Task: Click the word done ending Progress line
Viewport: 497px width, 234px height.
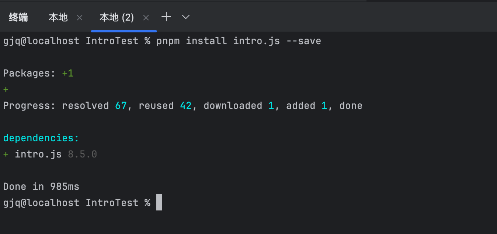Action: click(x=351, y=106)
